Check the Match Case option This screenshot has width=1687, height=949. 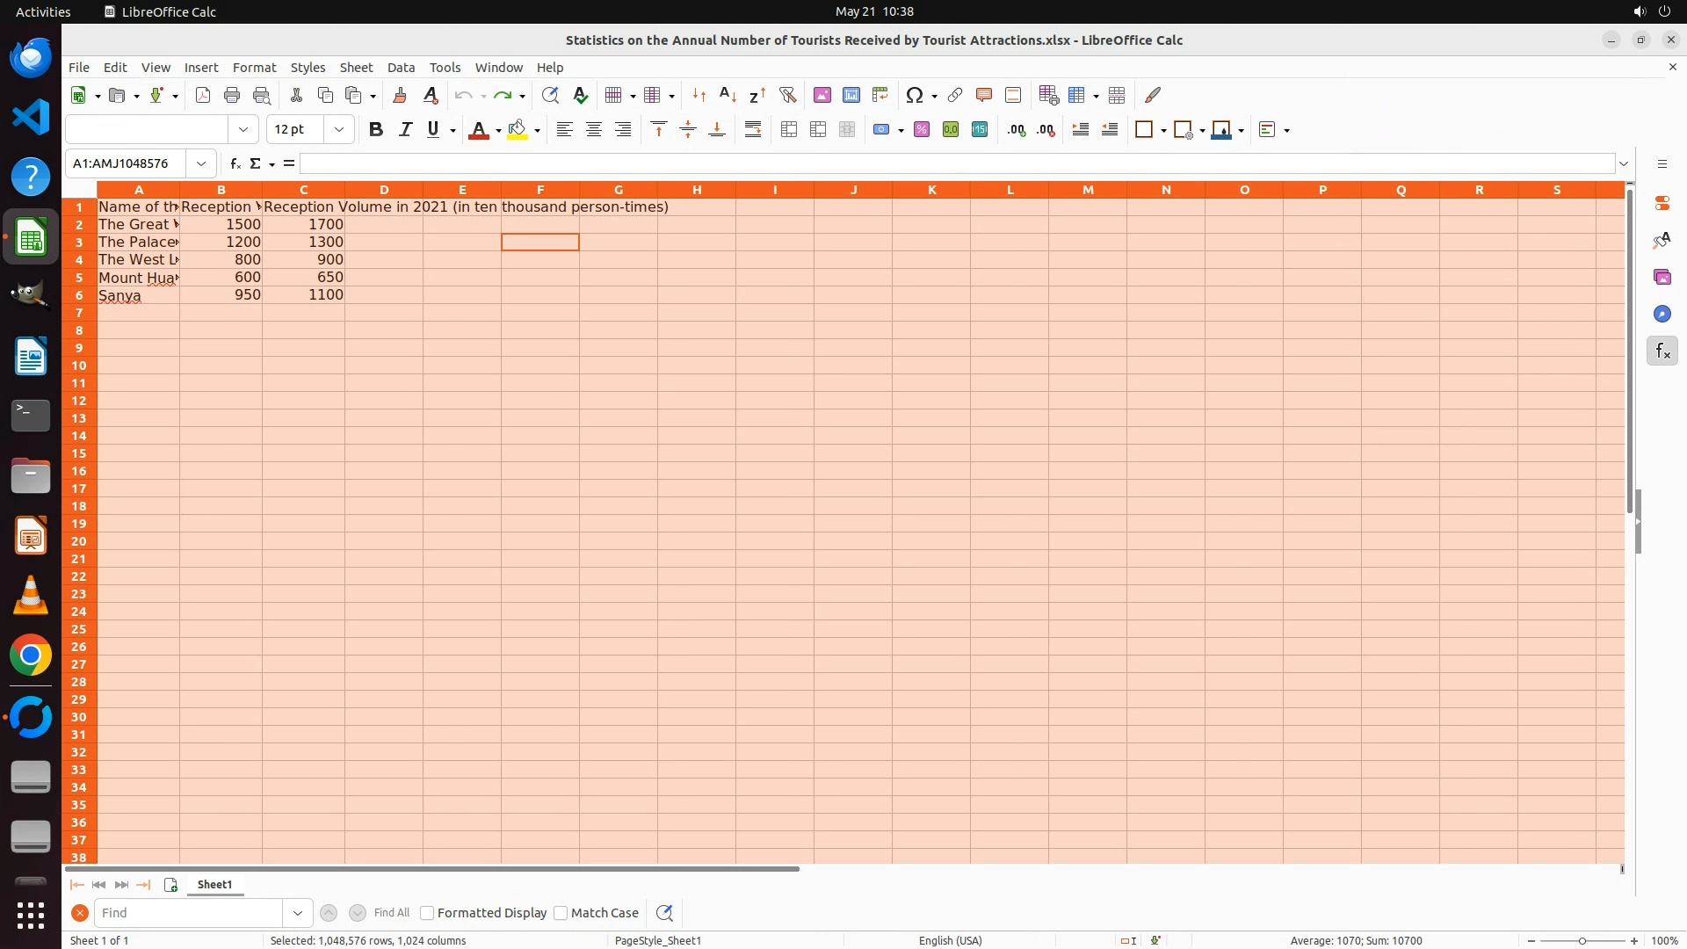(561, 913)
